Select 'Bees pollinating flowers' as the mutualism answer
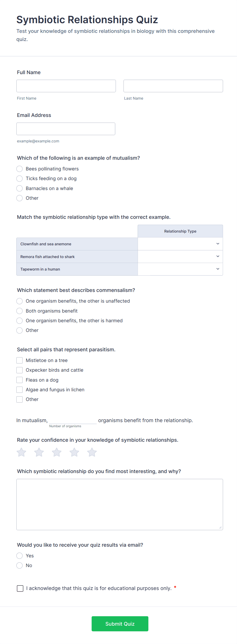This screenshot has height=644, width=237. pos(19,169)
